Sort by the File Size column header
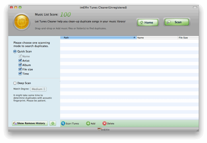This screenshot has width=207, height=143. click(x=188, y=38)
